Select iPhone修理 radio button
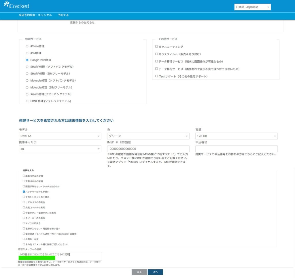Screen dimensions: 295x278 (x=27, y=46)
